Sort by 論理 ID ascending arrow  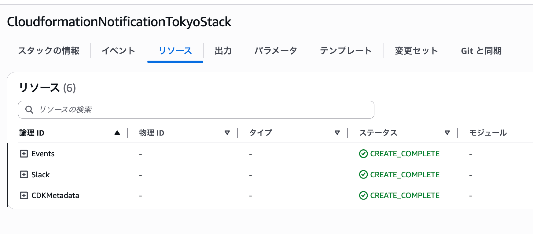coord(117,133)
